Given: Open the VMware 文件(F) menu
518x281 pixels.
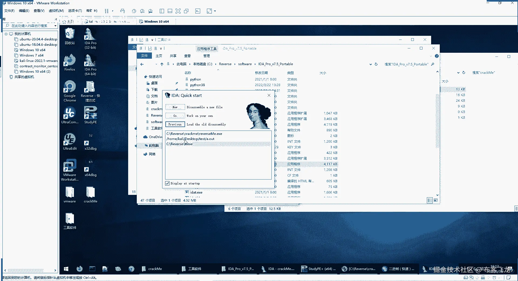Looking at the screenshot, I should click(x=9, y=11).
